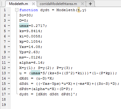Select line number 19 in the gutter
121x109 pixels.
coord(4,105)
